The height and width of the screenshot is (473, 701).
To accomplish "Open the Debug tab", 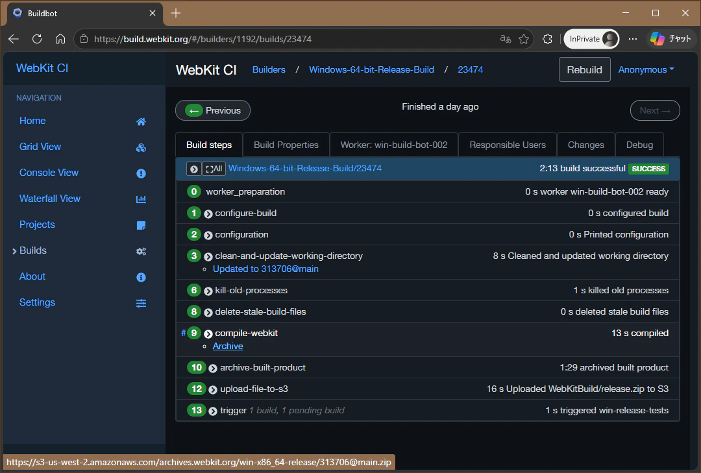I will 639,145.
